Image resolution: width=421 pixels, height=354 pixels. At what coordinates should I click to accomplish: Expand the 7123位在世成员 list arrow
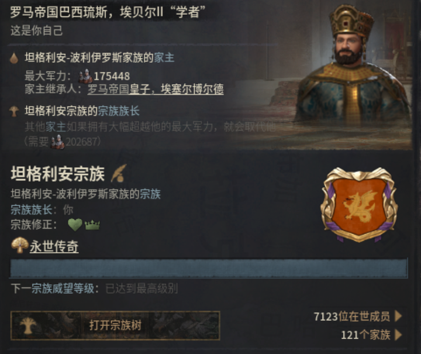398,316
